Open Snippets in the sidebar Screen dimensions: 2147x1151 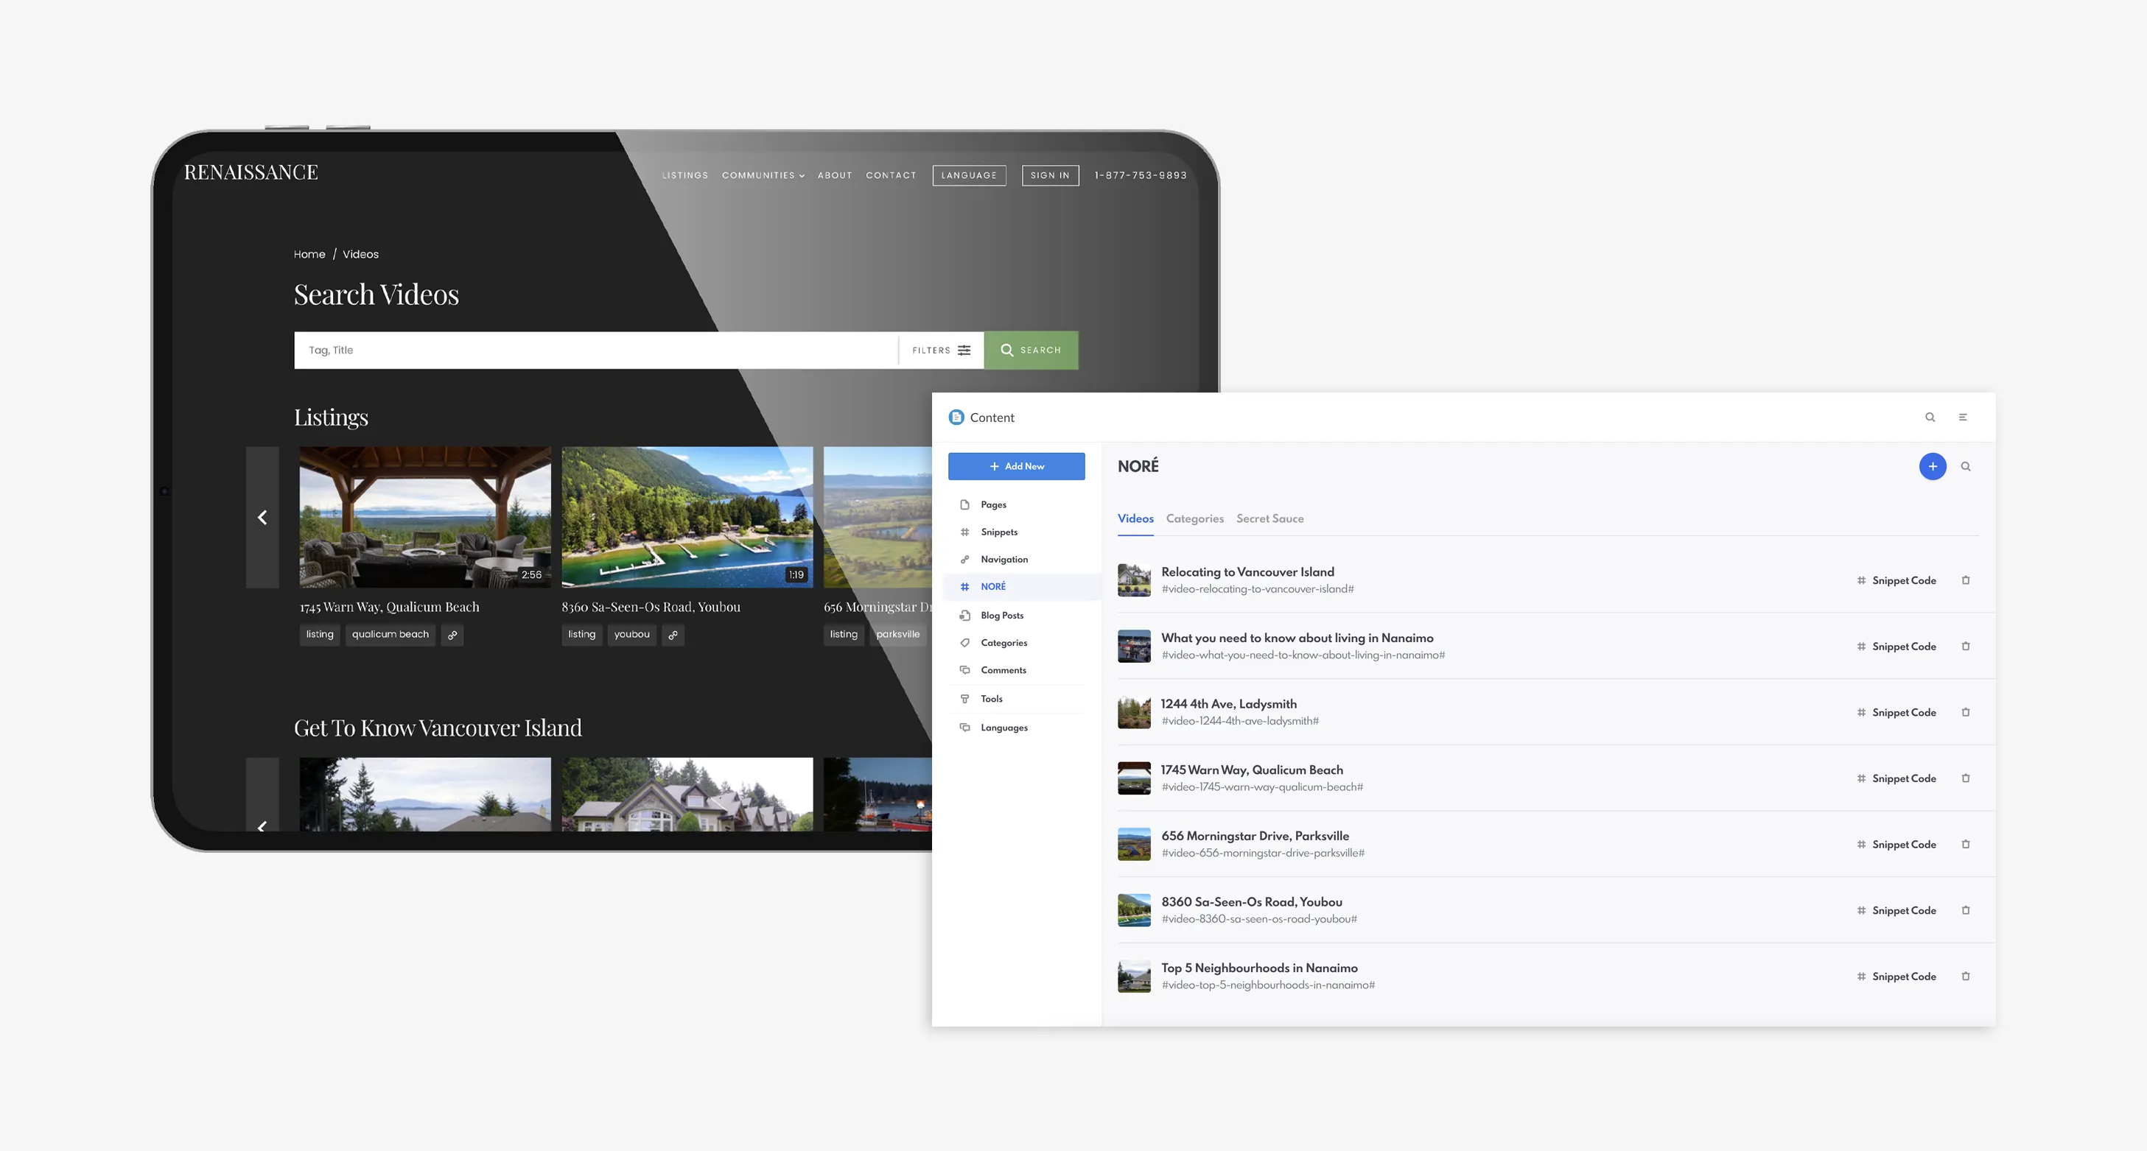click(x=1017, y=532)
